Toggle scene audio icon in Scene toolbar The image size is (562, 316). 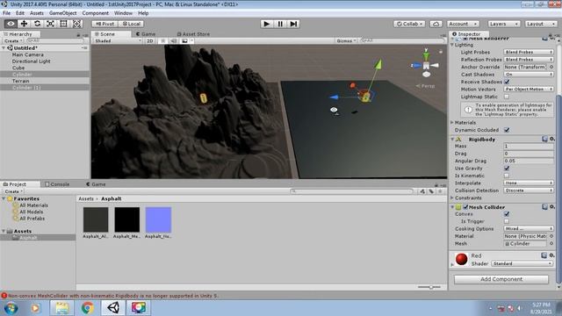[174, 41]
